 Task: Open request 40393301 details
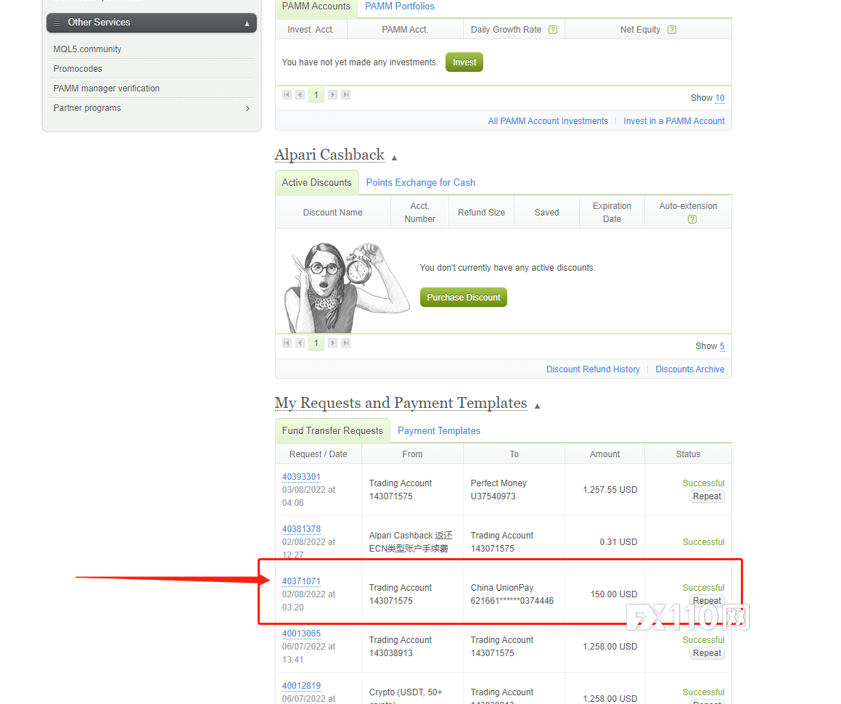(301, 477)
